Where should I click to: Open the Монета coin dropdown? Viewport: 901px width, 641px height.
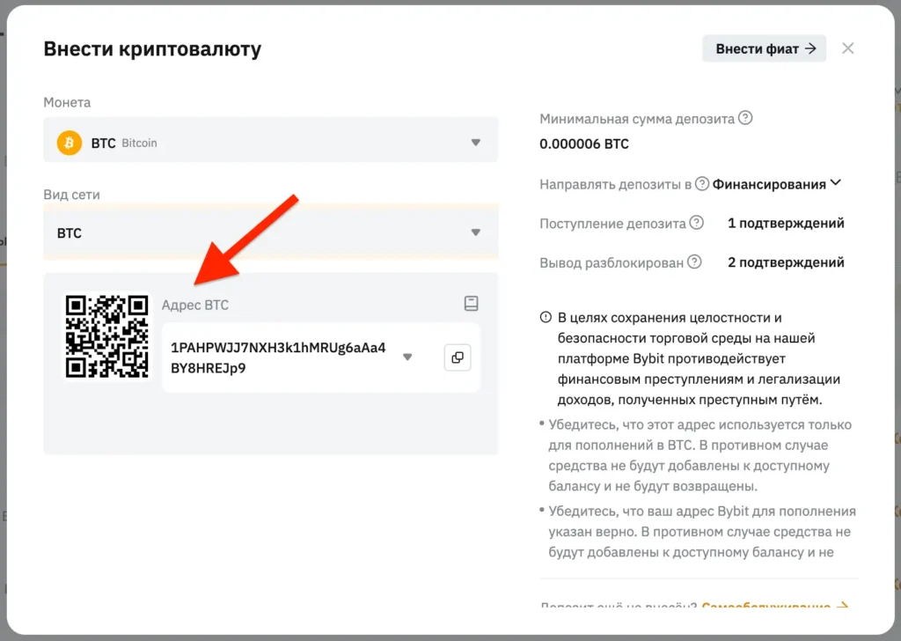[271, 140]
